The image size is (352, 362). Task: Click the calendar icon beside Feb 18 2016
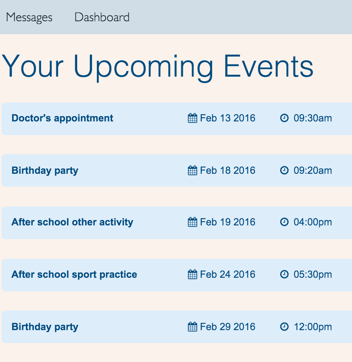(192, 170)
